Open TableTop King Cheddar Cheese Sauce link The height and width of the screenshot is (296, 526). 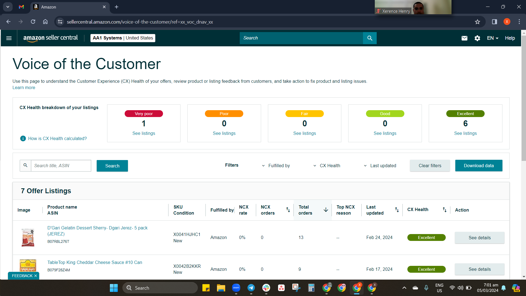[95, 263]
